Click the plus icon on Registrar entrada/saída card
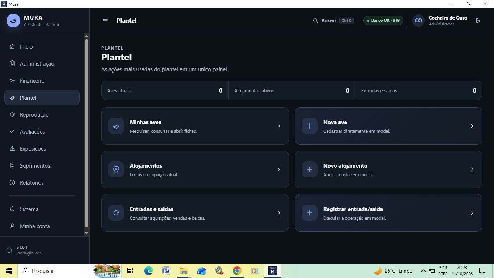This screenshot has height=278, width=494. click(310, 213)
